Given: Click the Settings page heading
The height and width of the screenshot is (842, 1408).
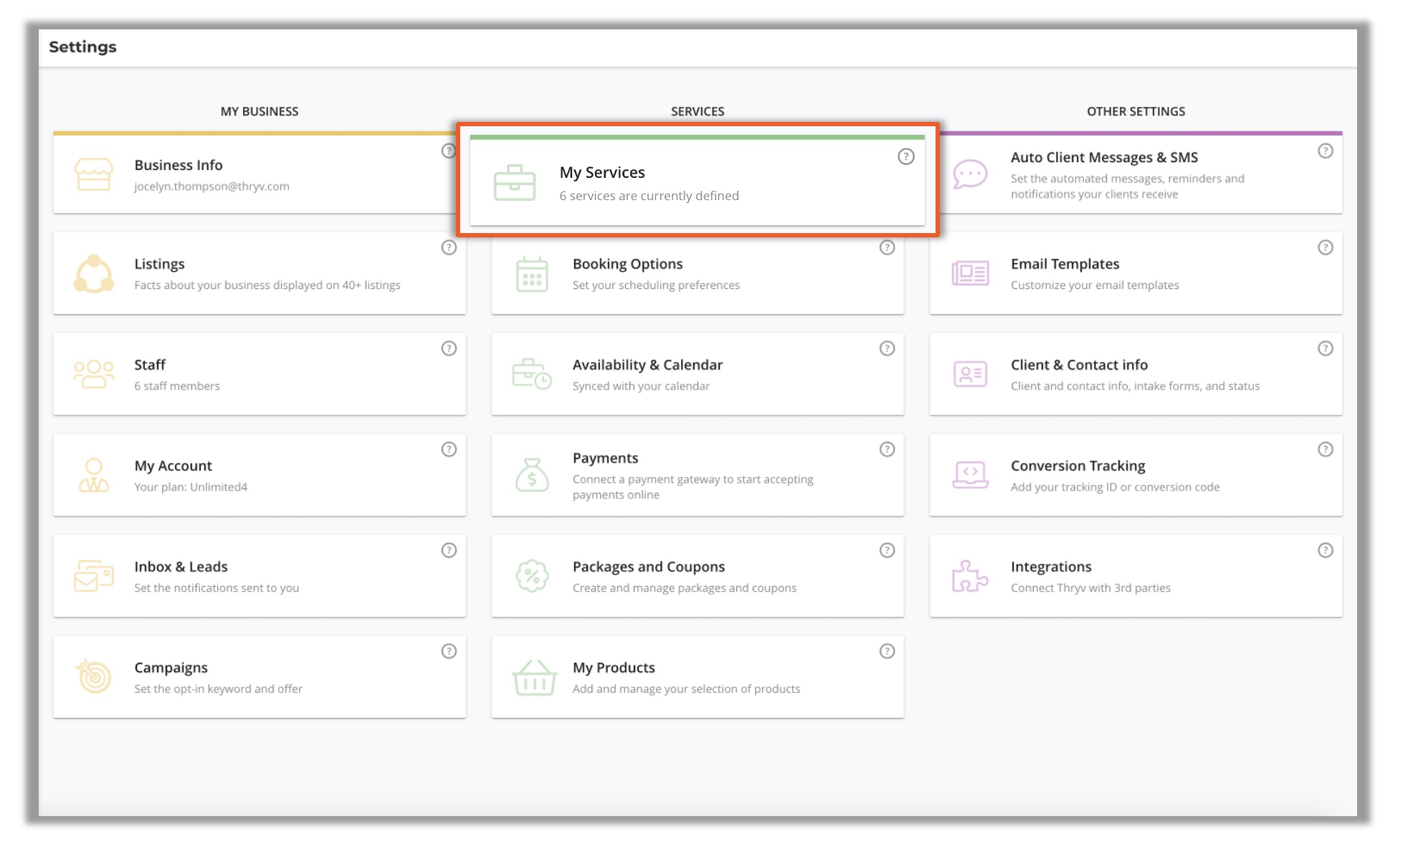Looking at the screenshot, I should (82, 47).
